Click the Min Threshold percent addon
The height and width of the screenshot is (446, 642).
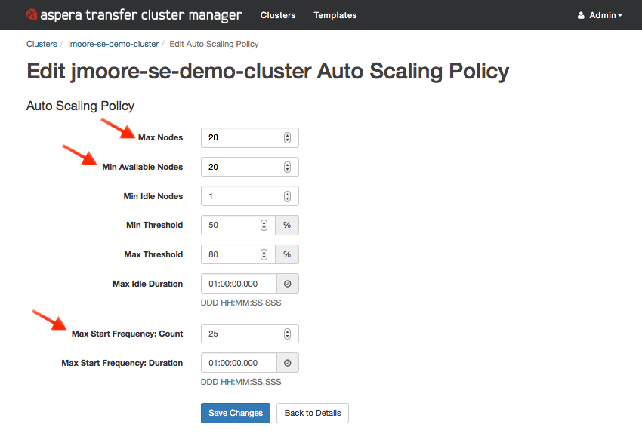click(287, 225)
